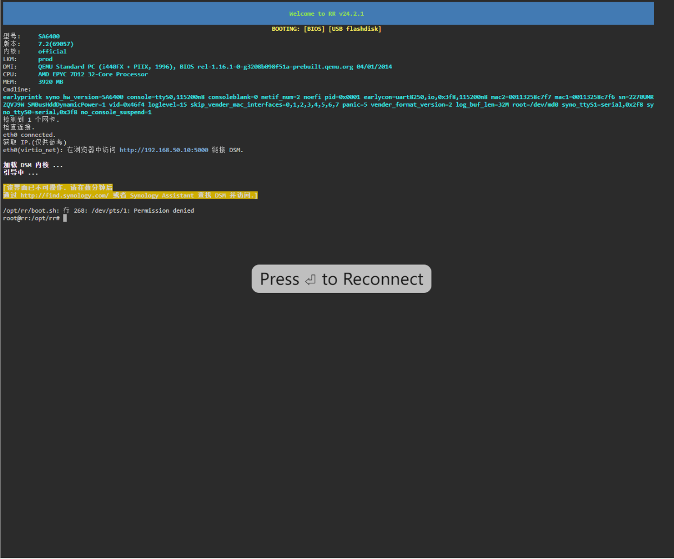This screenshot has height=559, width=674.
Task: Click the version value 7.2(69057)
Action: click(x=56, y=44)
